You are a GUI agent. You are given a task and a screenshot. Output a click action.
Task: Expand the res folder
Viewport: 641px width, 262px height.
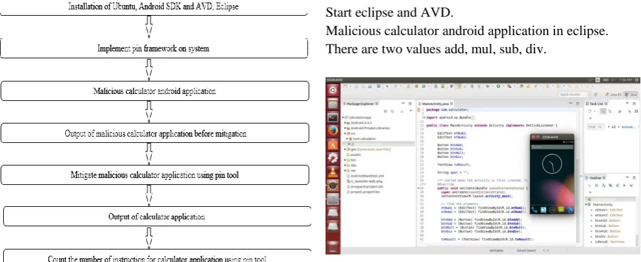pyautogui.click(x=346, y=170)
